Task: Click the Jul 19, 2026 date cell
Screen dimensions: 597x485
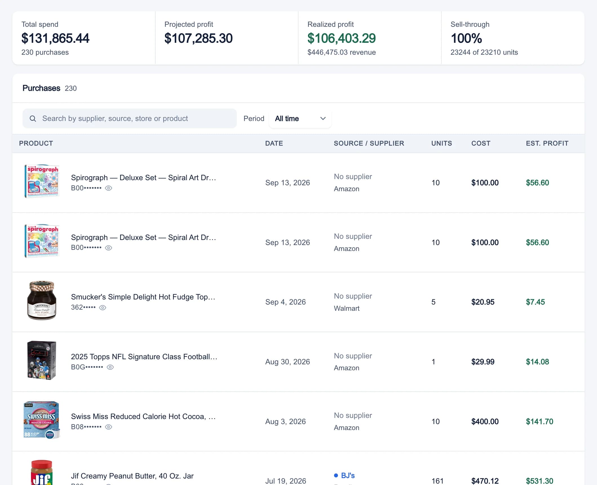Action: tap(286, 481)
